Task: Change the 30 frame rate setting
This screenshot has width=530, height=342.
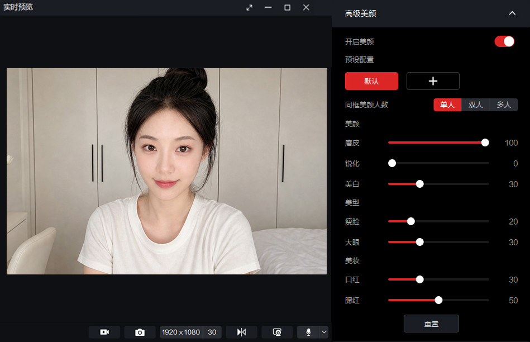Action: [x=212, y=332]
